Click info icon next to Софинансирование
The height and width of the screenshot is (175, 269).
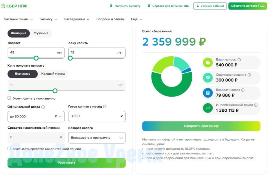249,75
